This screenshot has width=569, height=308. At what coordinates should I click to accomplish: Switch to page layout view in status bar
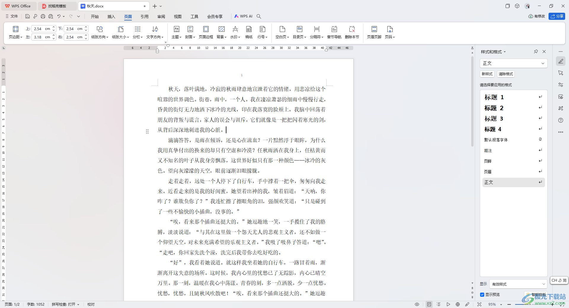[429, 304]
